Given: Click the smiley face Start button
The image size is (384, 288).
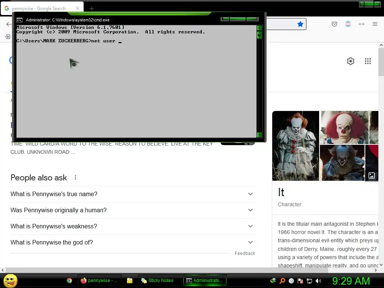Looking at the screenshot, I should pos(10,280).
